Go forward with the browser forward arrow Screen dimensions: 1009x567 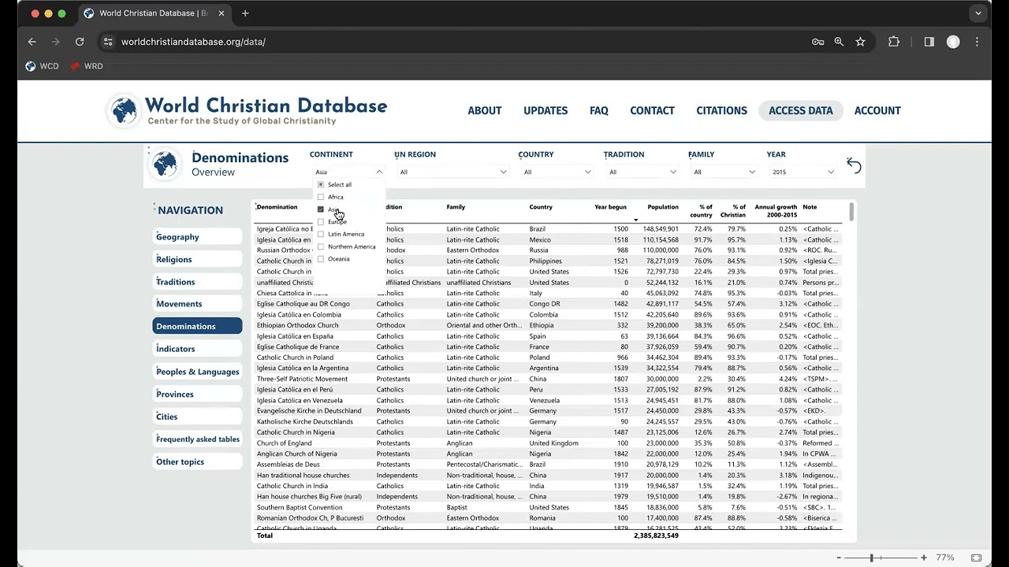tap(55, 42)
